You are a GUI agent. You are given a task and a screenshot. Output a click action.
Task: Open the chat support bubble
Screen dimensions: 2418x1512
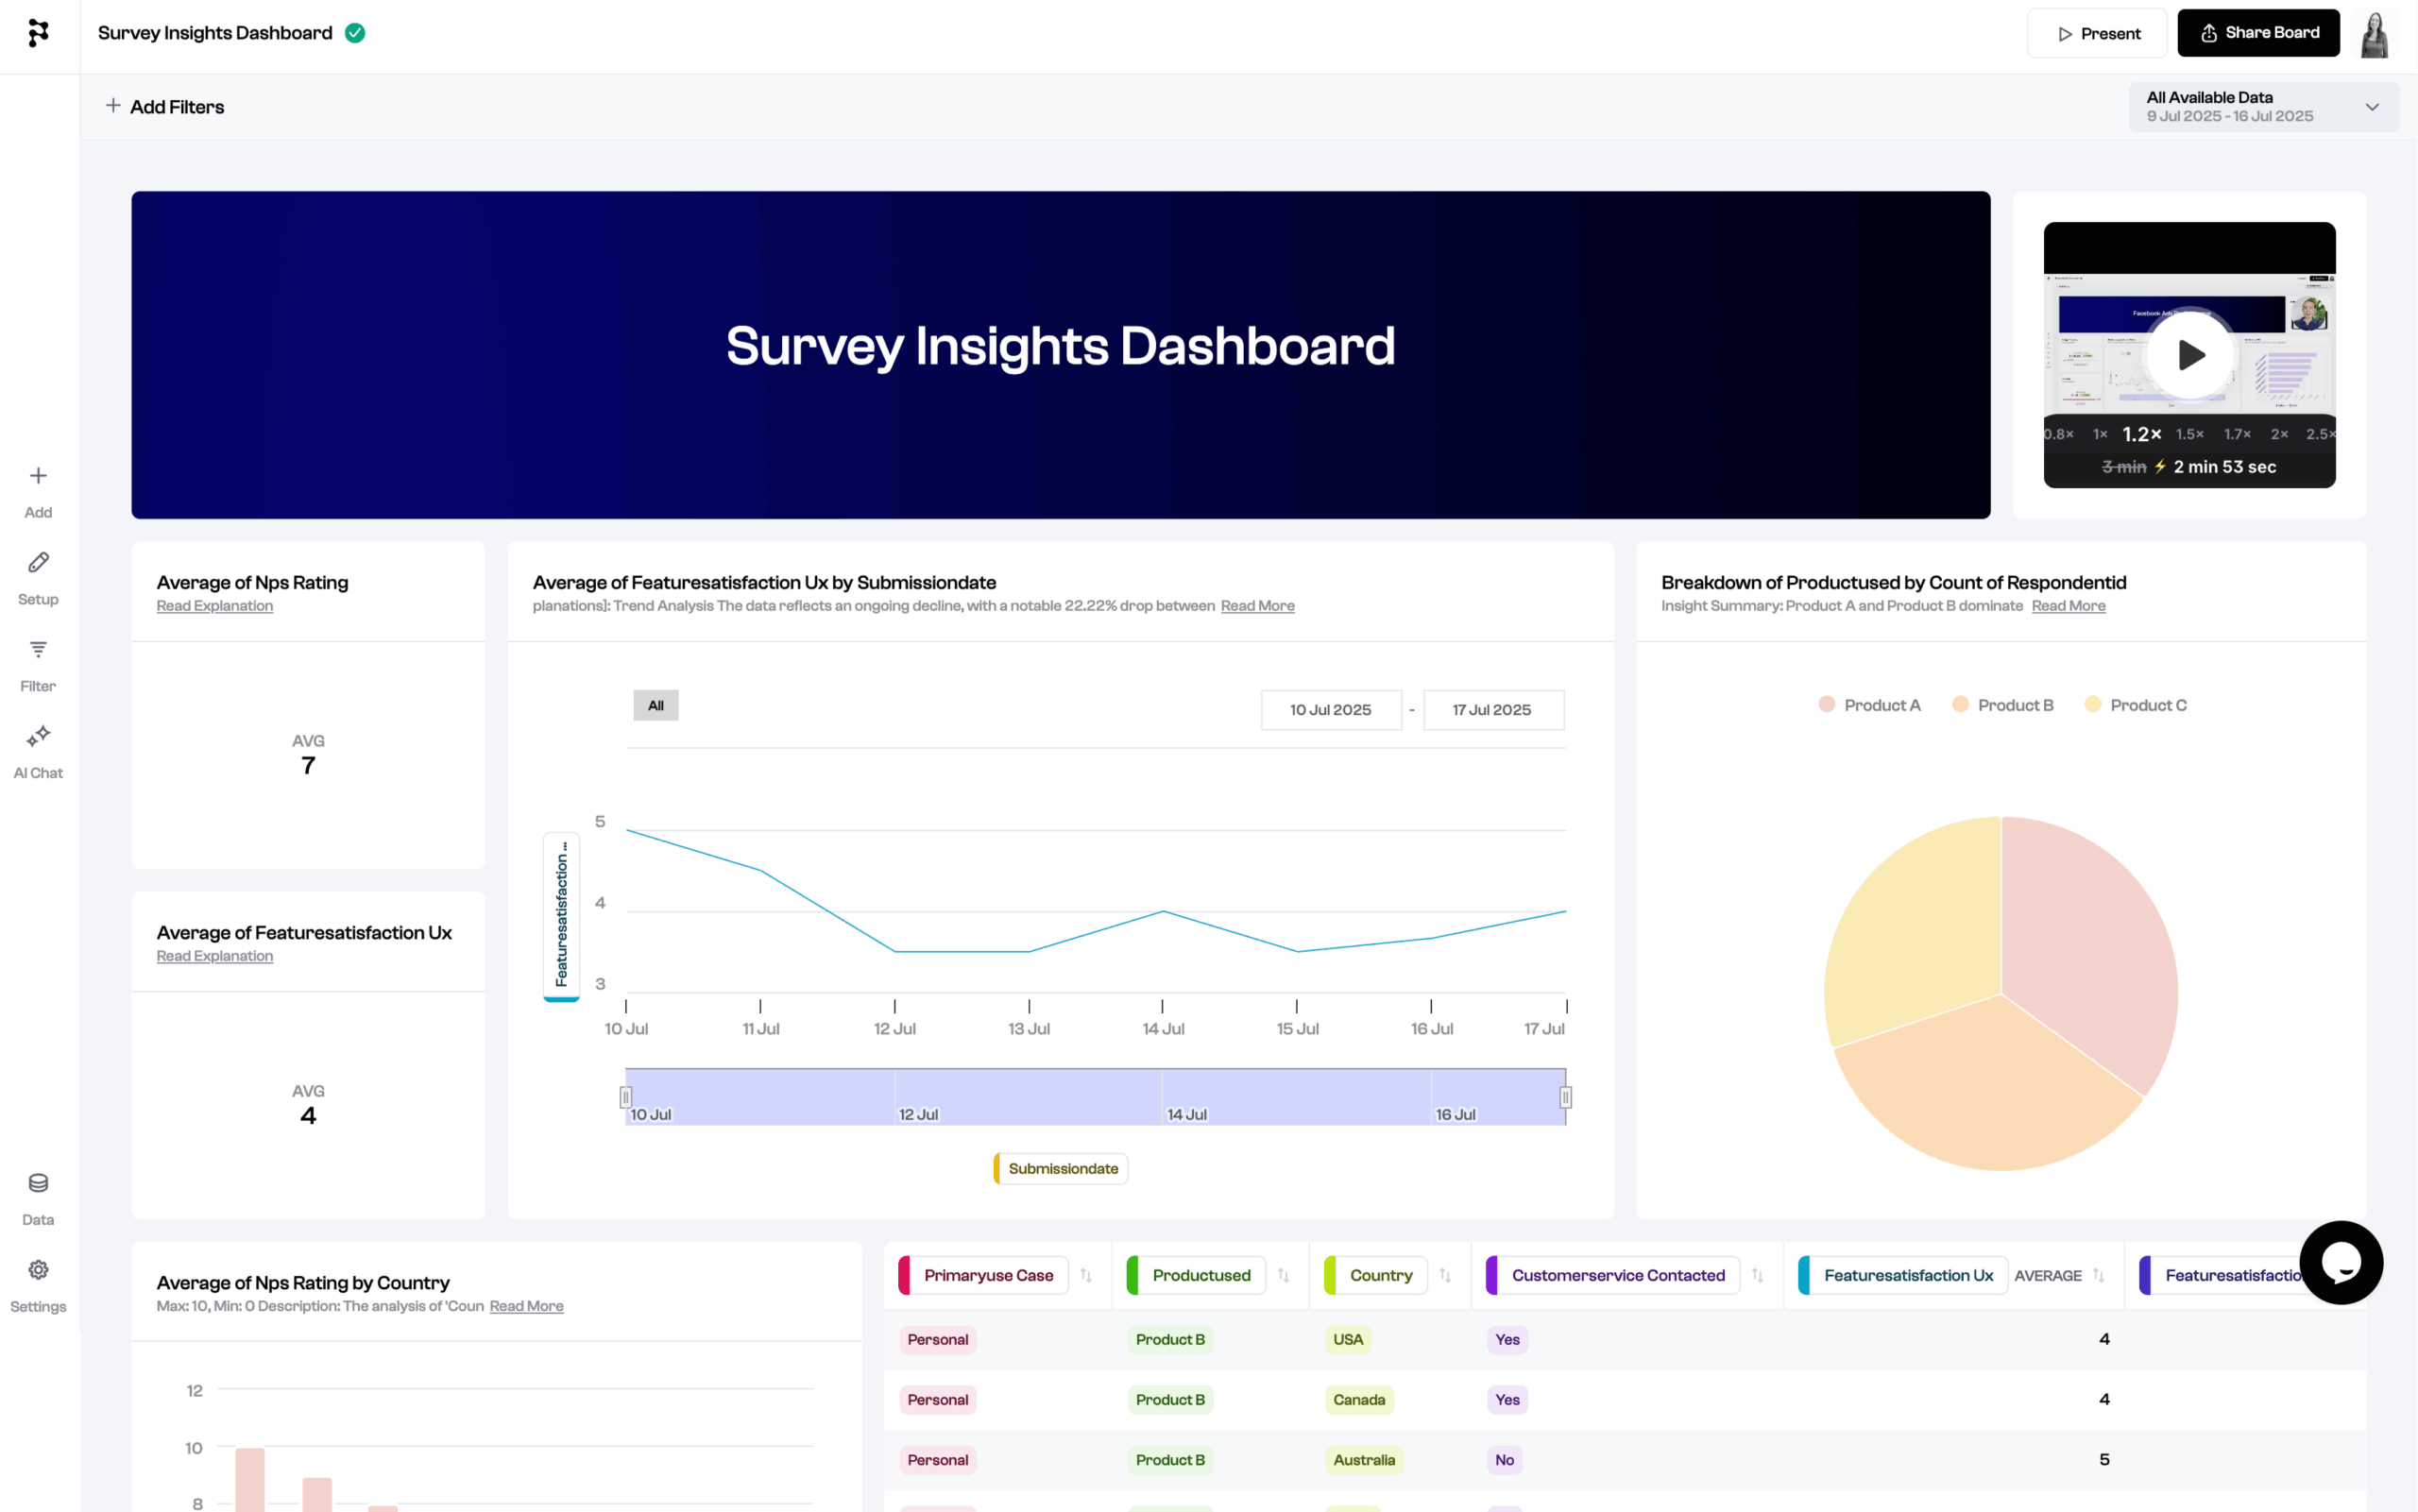pos(2340,1262)
